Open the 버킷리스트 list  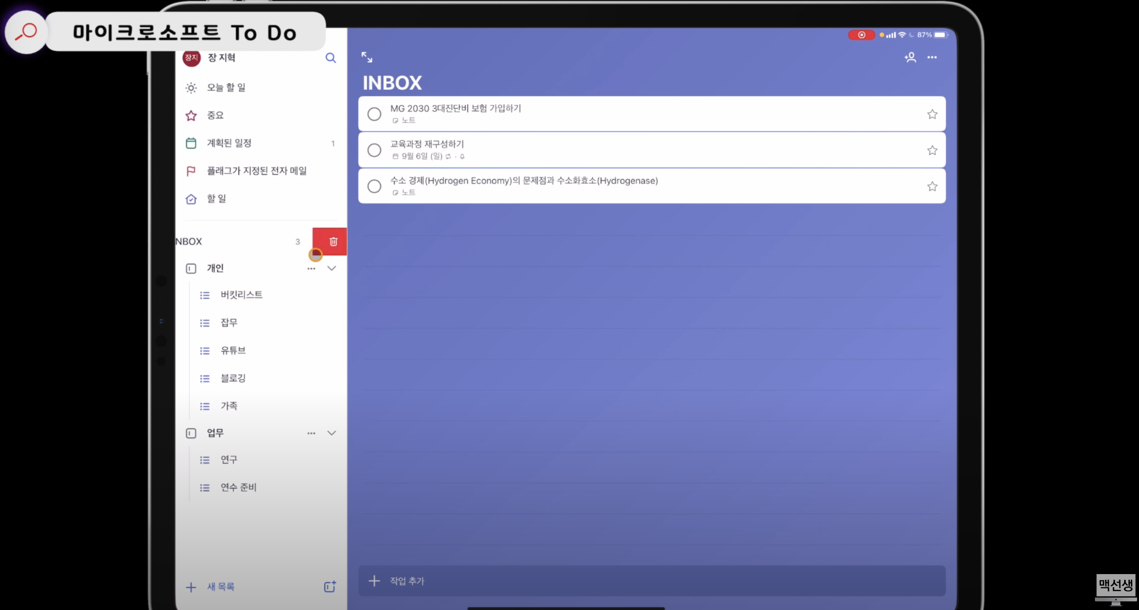pyautogui.click(x=241, y=295)
